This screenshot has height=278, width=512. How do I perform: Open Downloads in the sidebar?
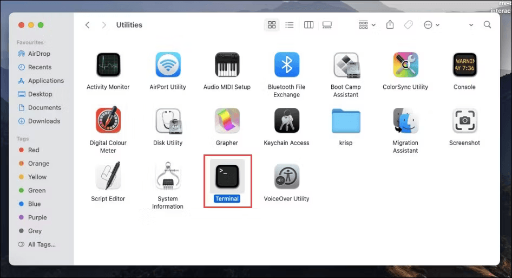pyautogui.click(x=39, y=121)
